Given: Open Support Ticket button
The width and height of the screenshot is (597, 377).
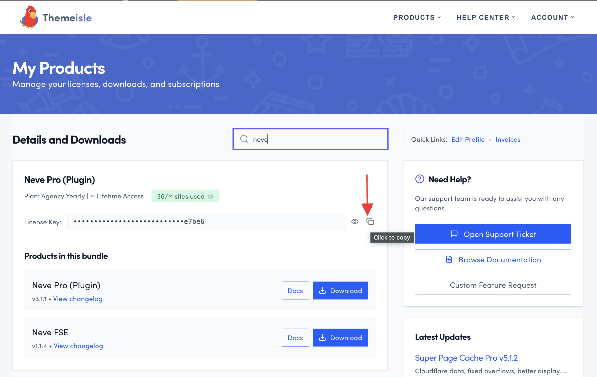Looking at the screenshot, I should [493, 234].
